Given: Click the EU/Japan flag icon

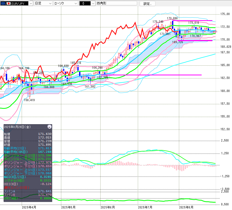Looking at the screenshot, I should point(6,3).
